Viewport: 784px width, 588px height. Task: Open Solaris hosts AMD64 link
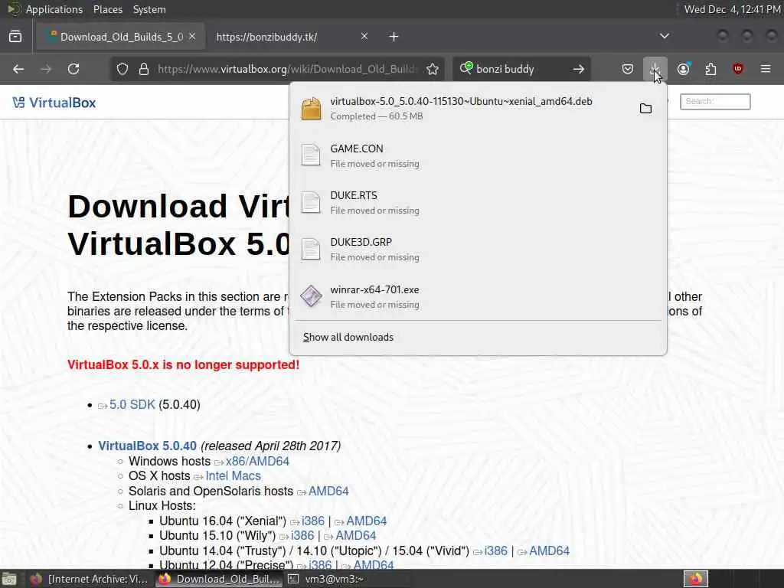(x=328, y=491)
